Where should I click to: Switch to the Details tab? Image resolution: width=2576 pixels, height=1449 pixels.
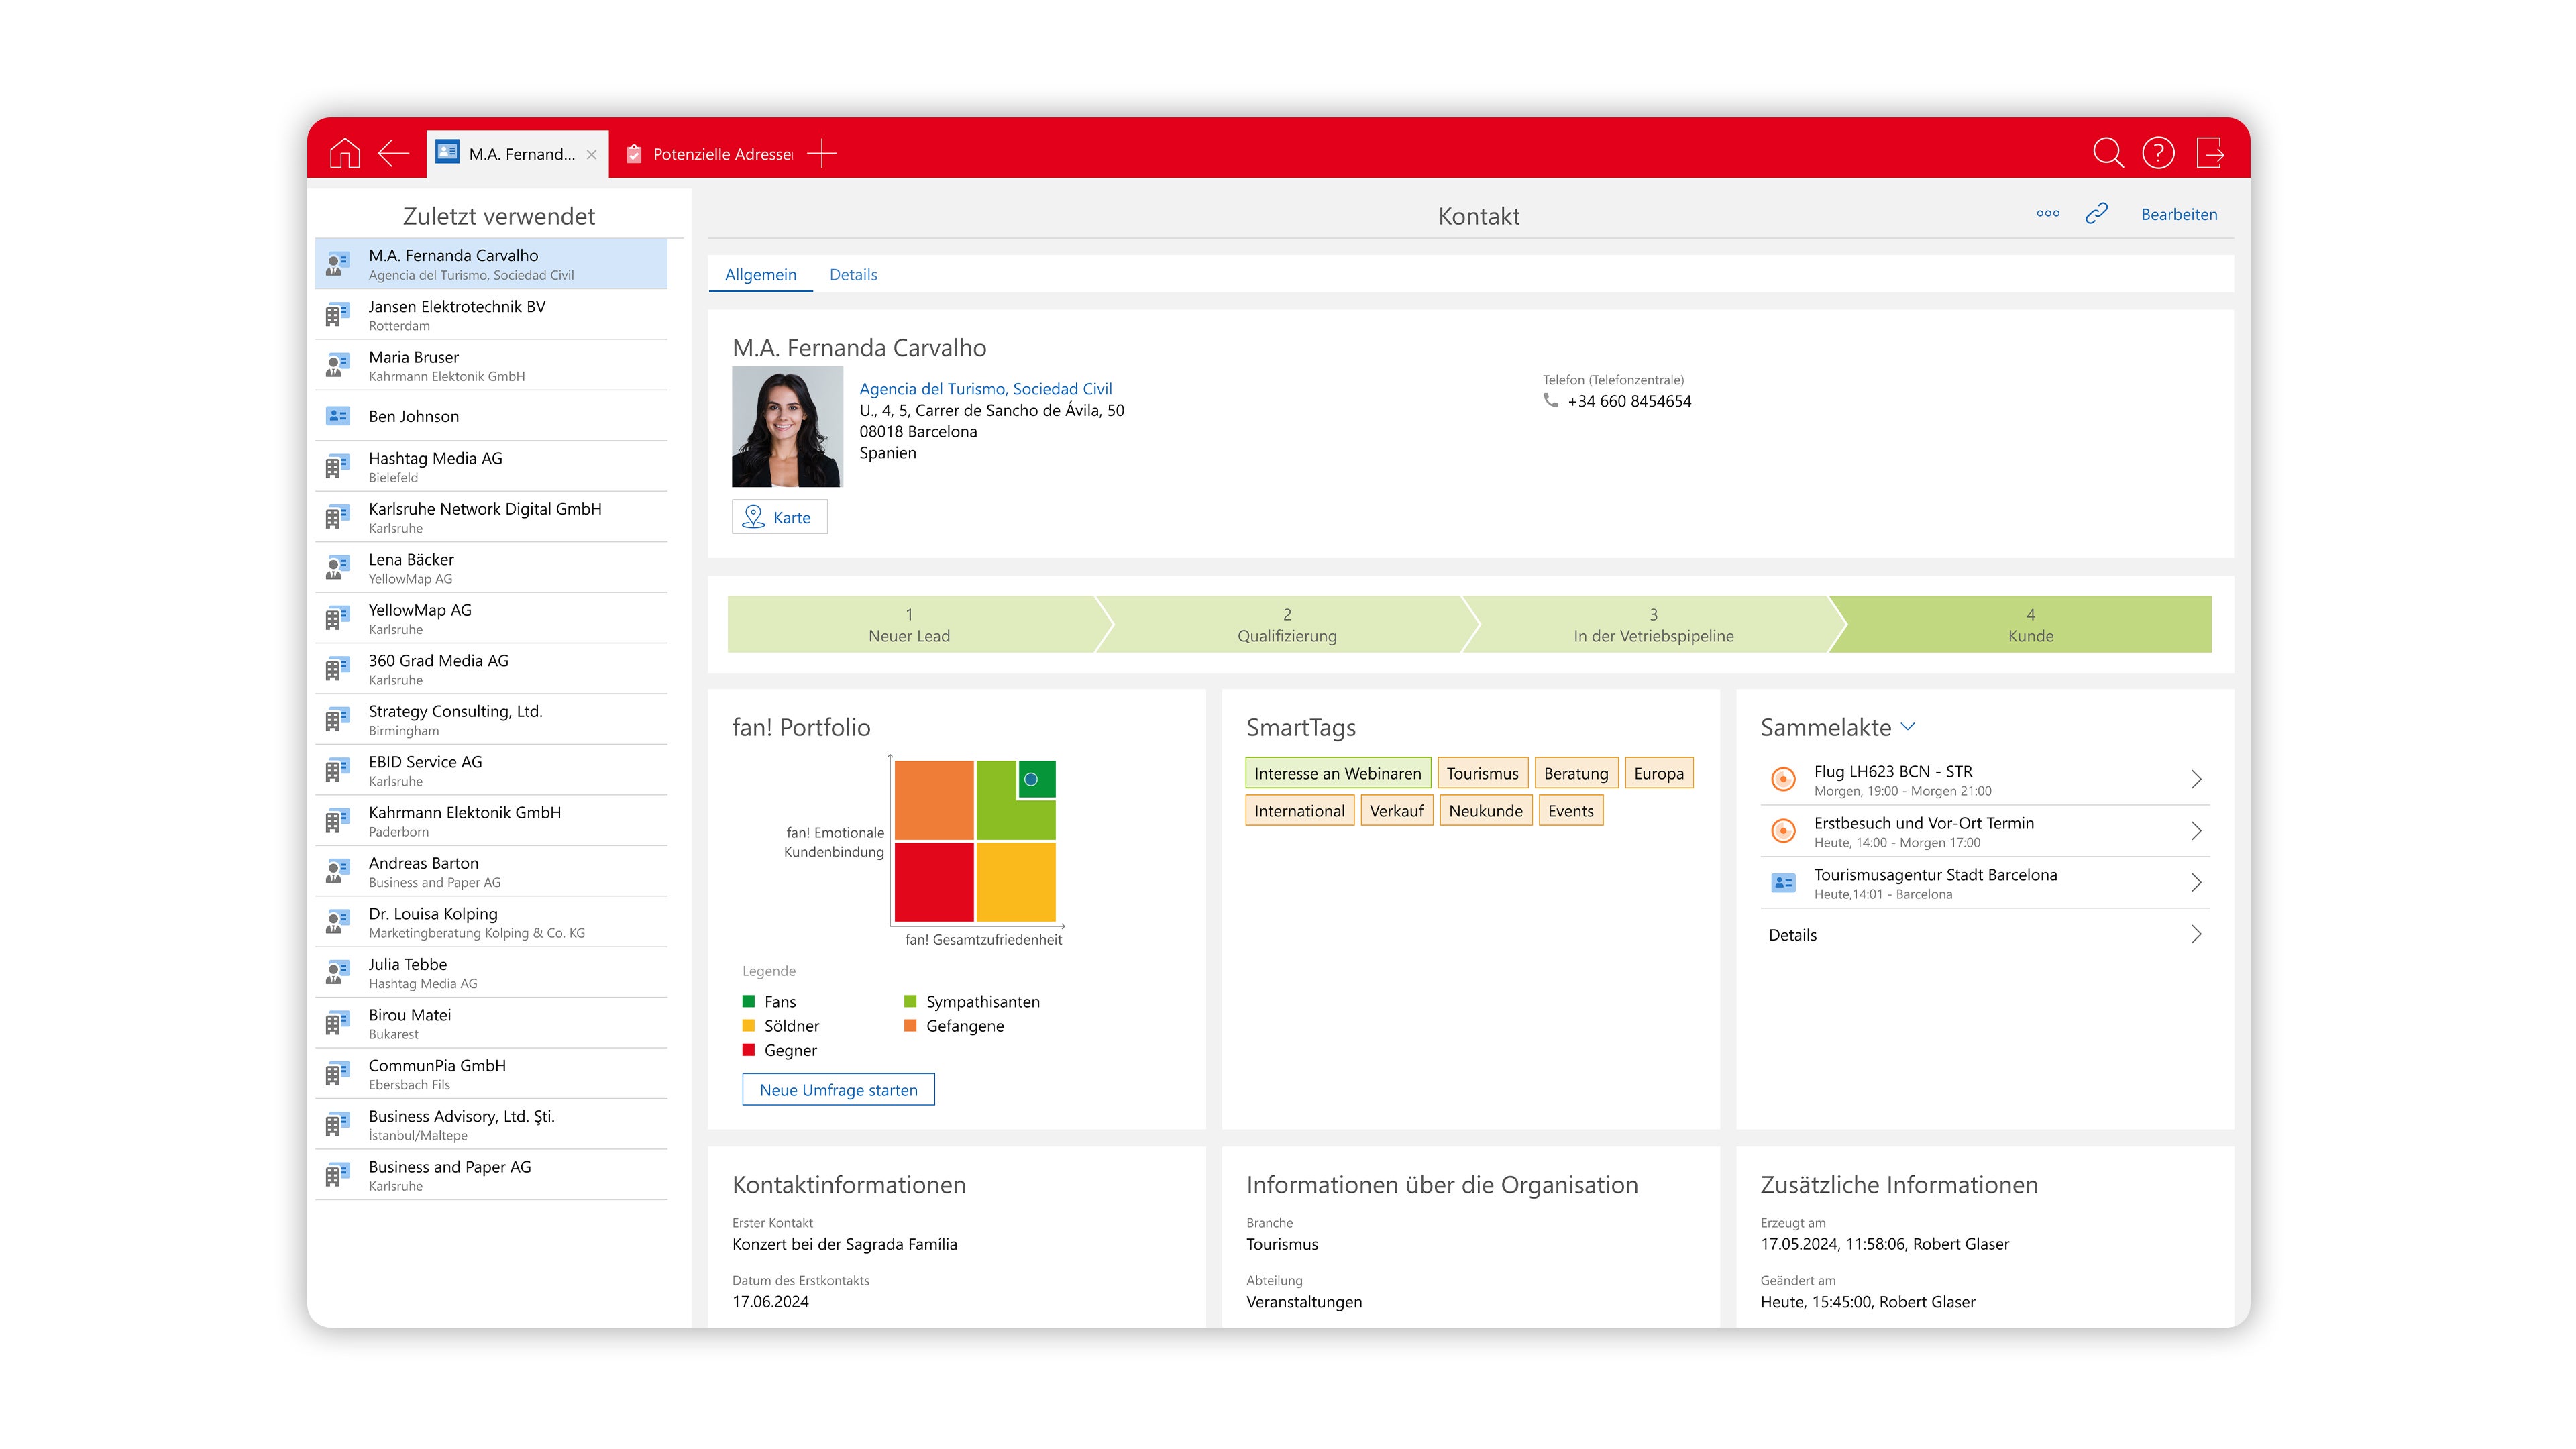[x=852, y=274]
